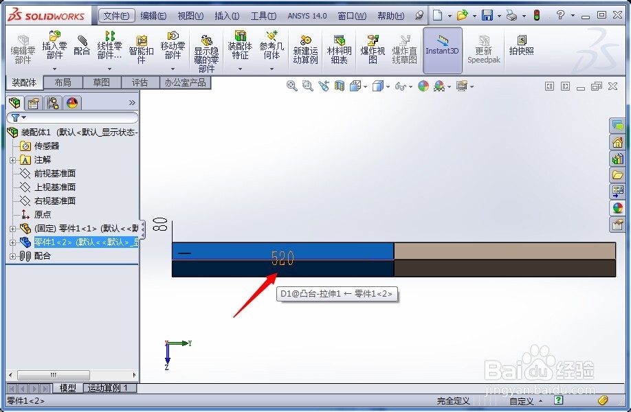Click Exploded View tool
631x412 pixels.
373,50
